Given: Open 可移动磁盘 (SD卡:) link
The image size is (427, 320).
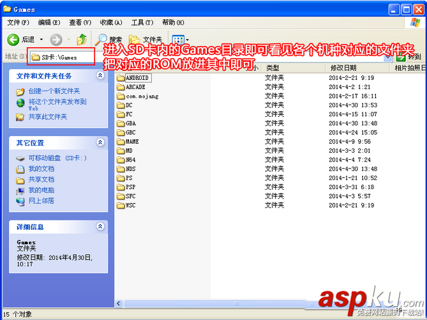Looking at the screenshot, I should tap(57, 158).
